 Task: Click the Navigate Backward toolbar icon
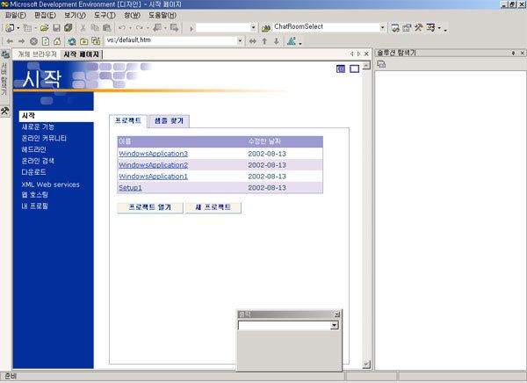[157, 28]
